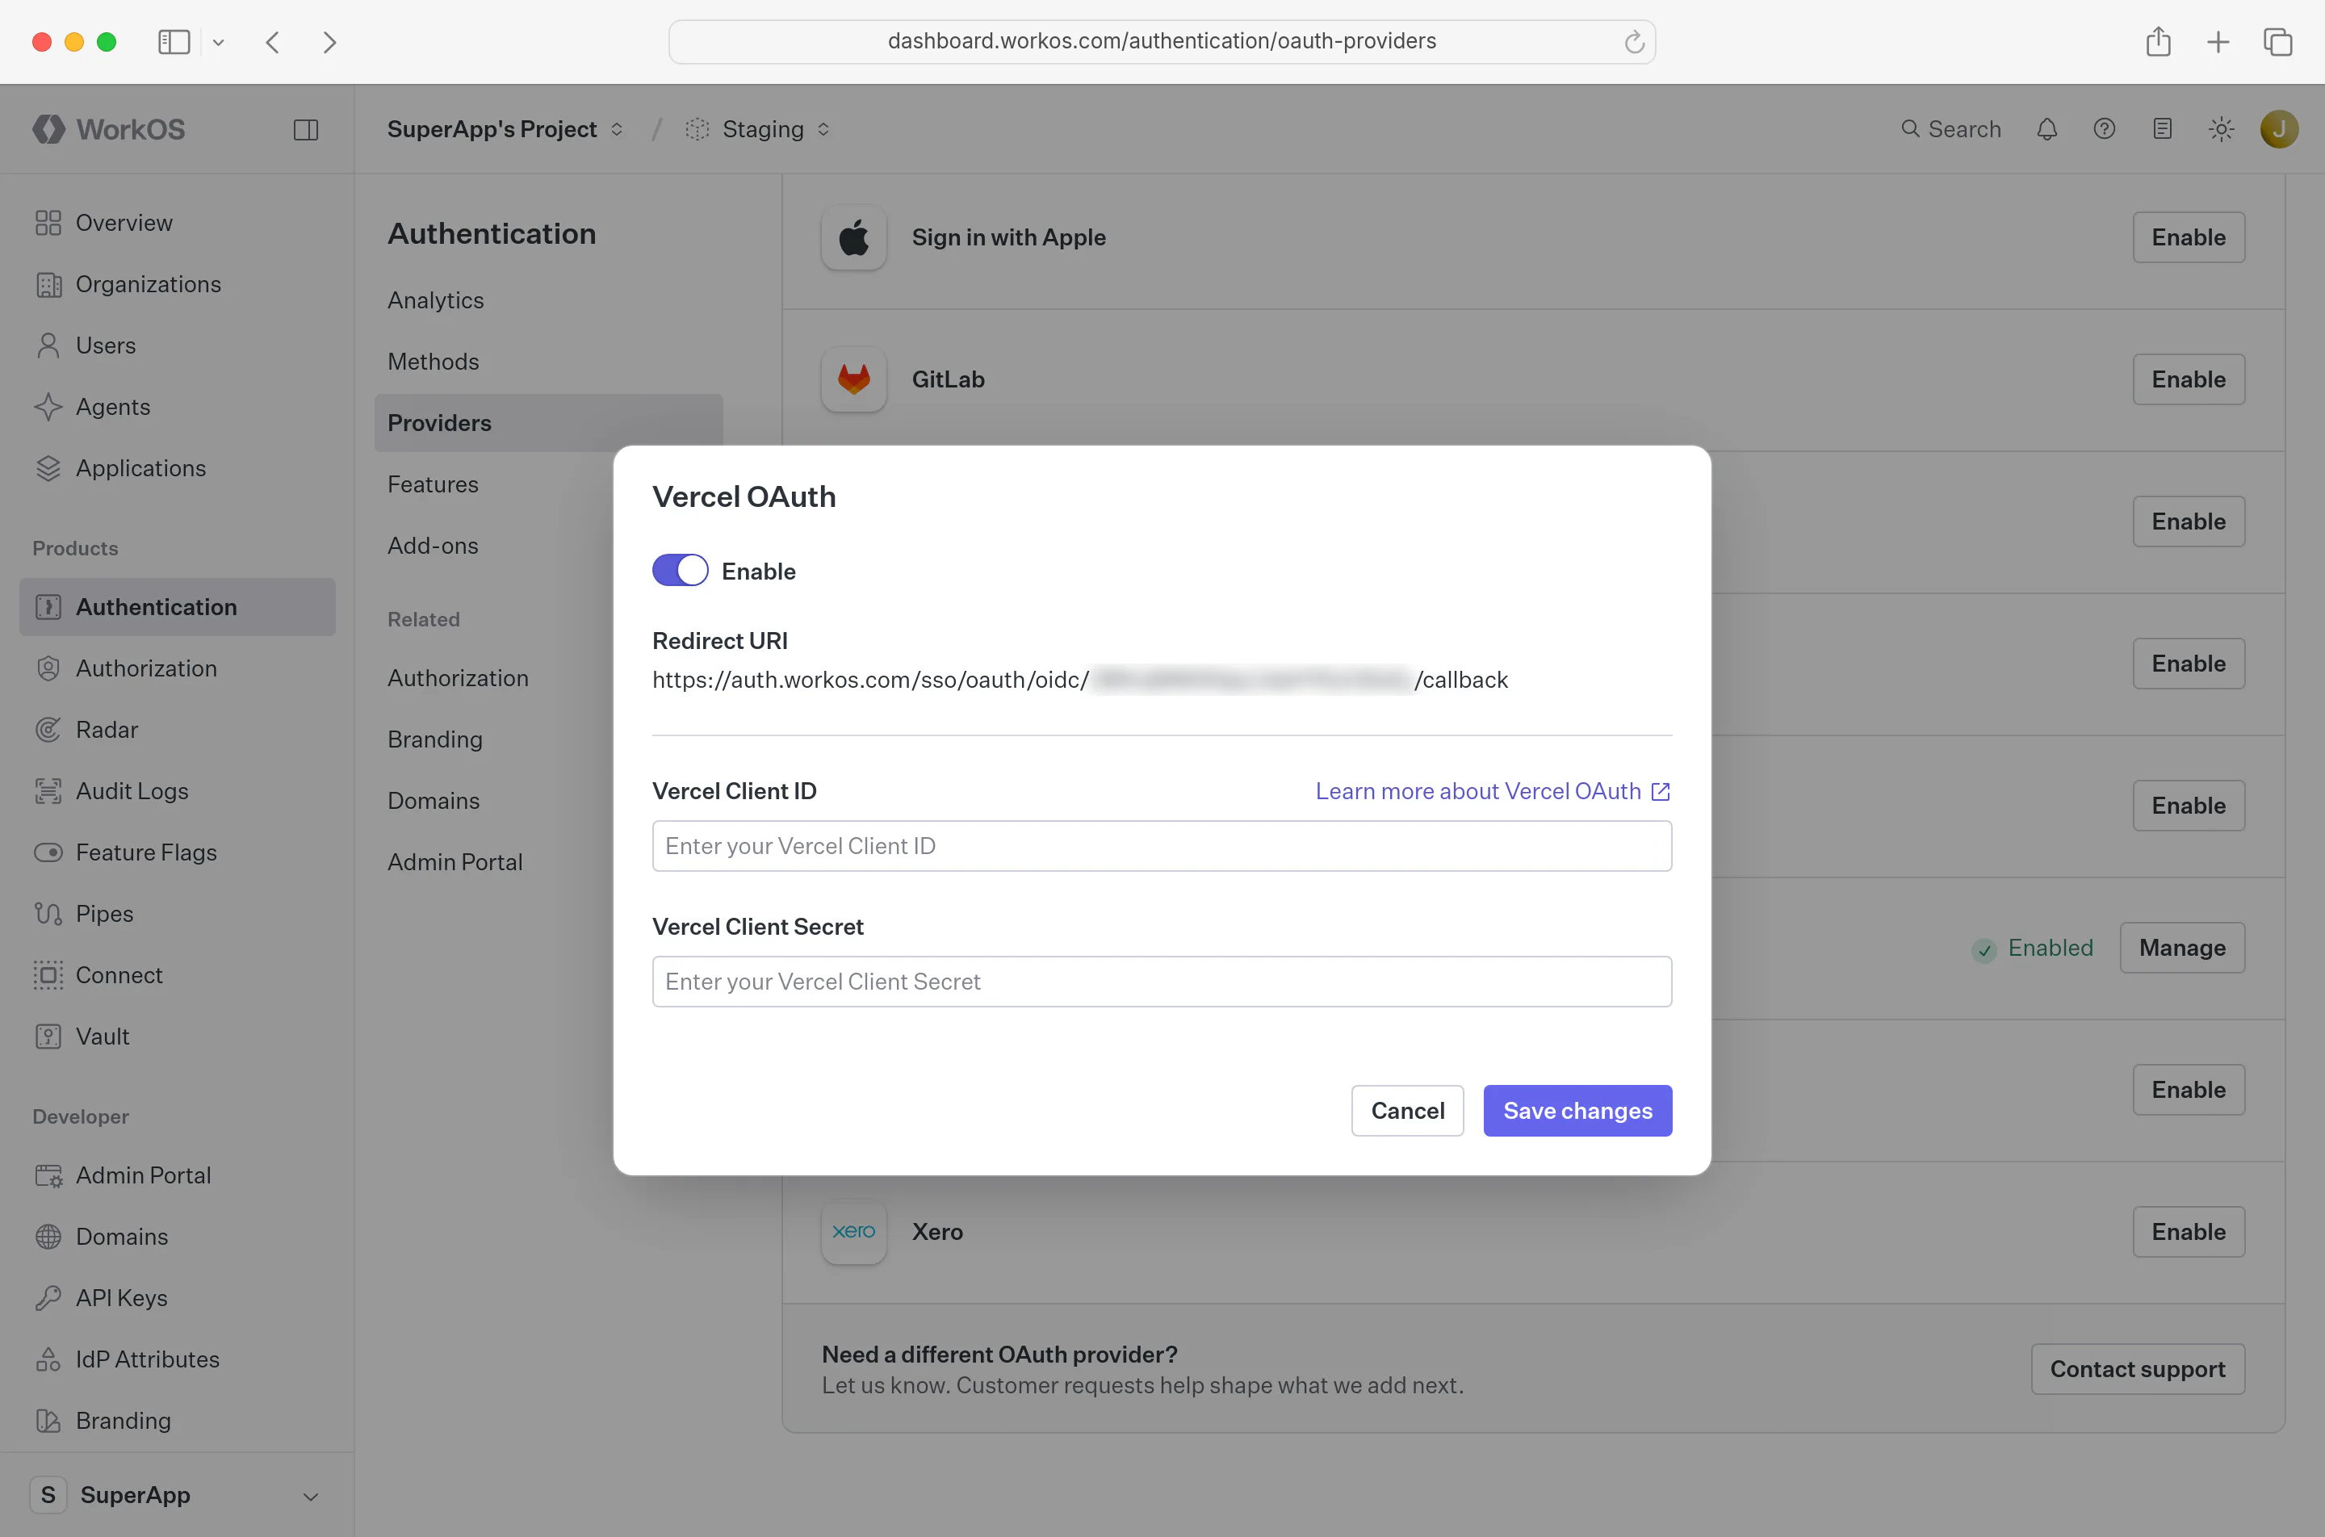Open Learn more about Vercel OAuth link
Image resolution: width=2325 pixels, height=1537 pixels.
pyautogui.click(x=1492, y=791)
